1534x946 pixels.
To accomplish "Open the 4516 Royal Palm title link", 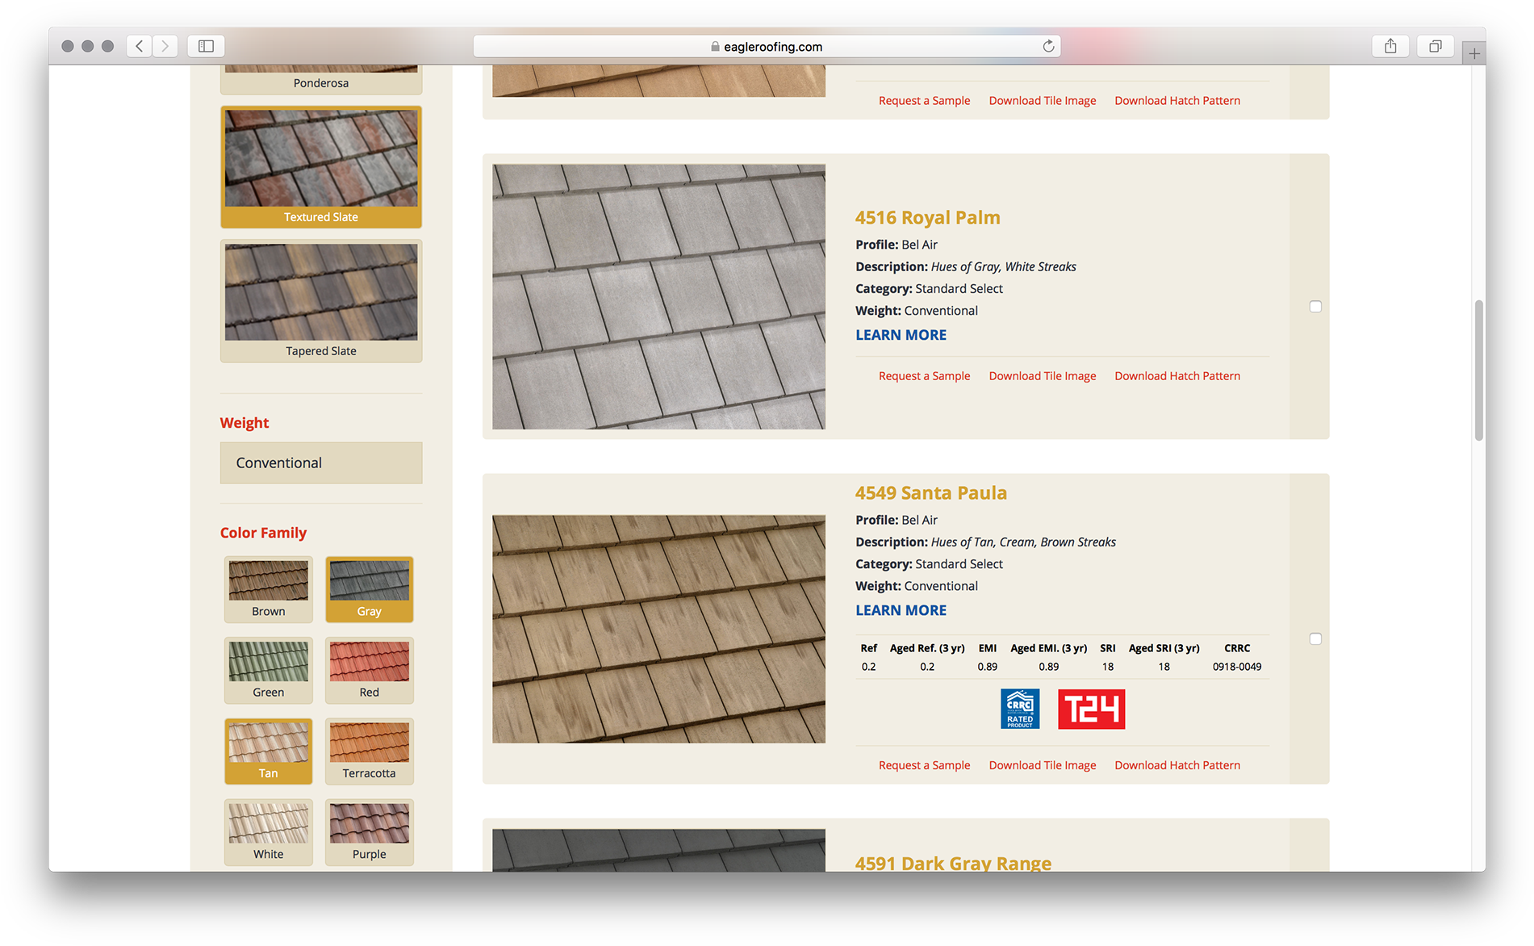I will pos(927,217).
